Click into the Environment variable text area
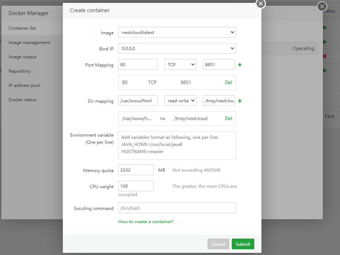 point(177,145)
